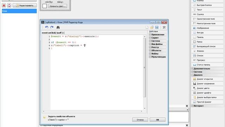Click the code editor vertical scrollbar thumb

144,67
